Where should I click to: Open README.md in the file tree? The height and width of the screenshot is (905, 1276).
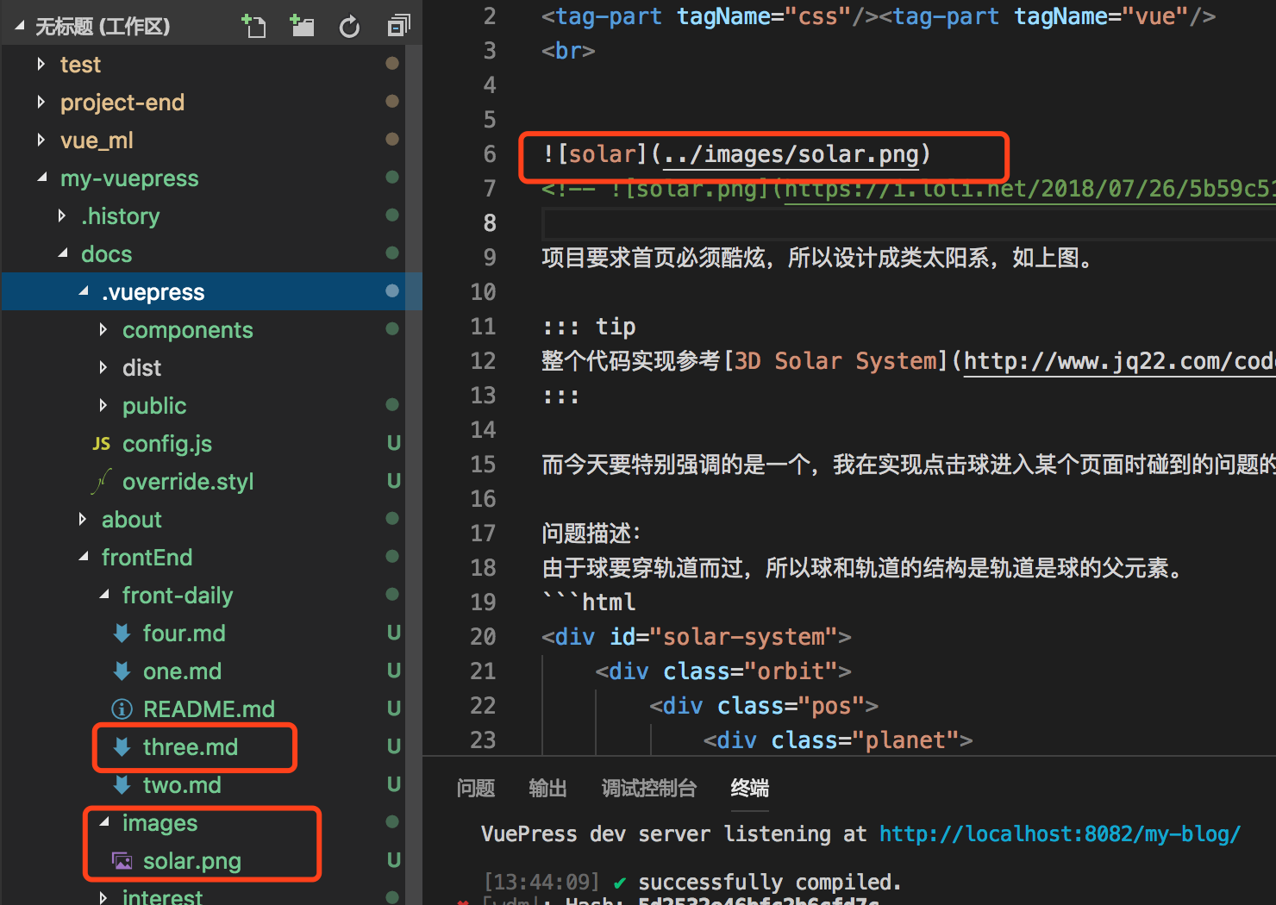point(209,709)
